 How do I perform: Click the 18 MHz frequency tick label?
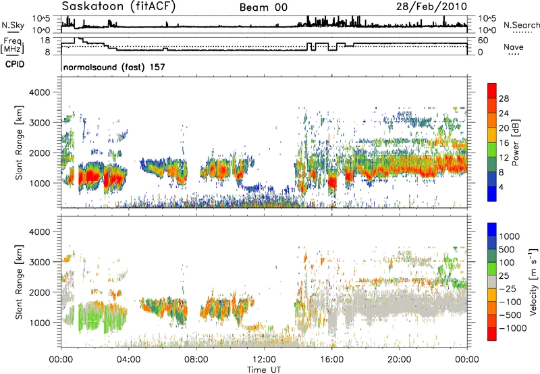[x=45, y=41]
